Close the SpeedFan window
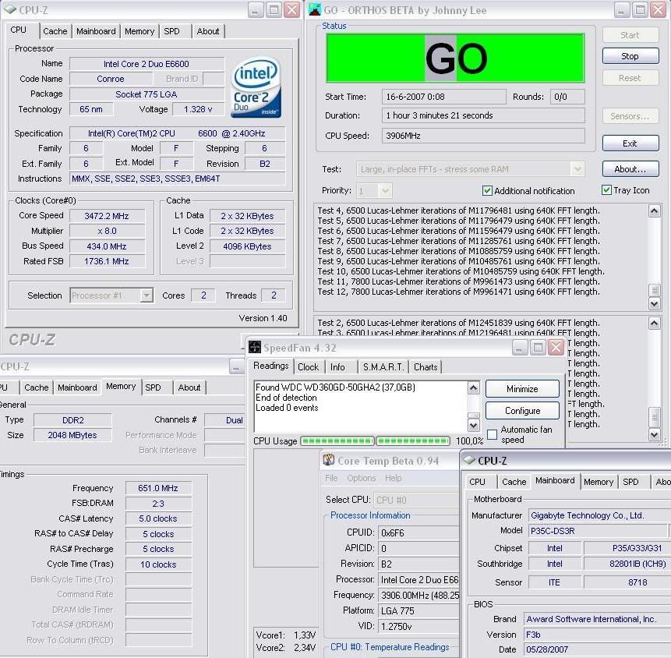 [x=556, y=348]
